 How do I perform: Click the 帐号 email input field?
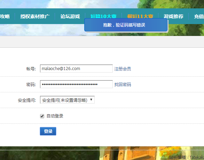click(76, 68)
